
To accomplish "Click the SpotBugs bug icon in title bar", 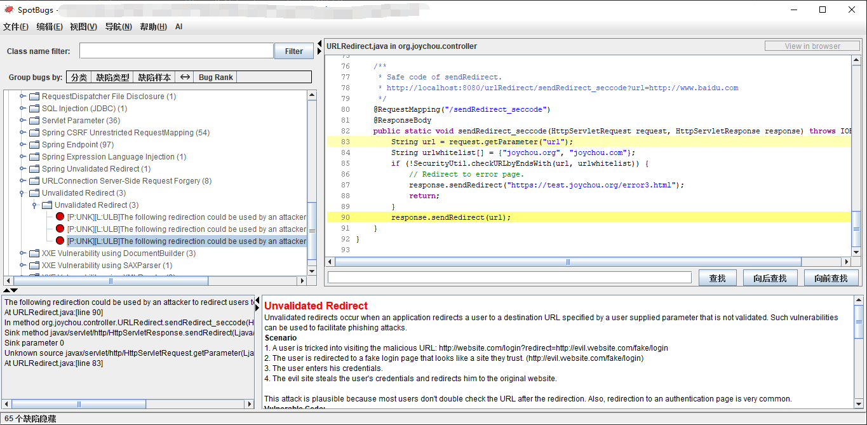I will point(9,10).
